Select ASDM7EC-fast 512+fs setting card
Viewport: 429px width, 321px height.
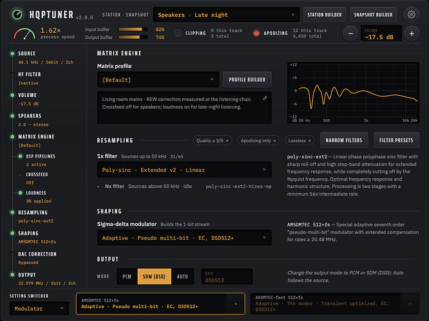coord(334,304)
